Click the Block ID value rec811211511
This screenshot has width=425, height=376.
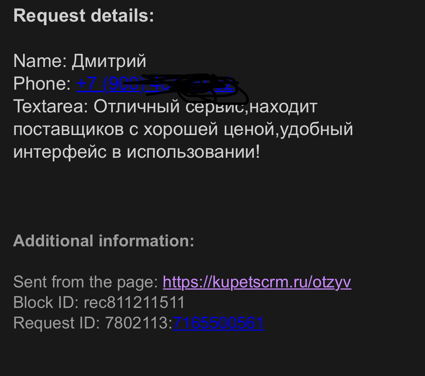tap(134, 302)
